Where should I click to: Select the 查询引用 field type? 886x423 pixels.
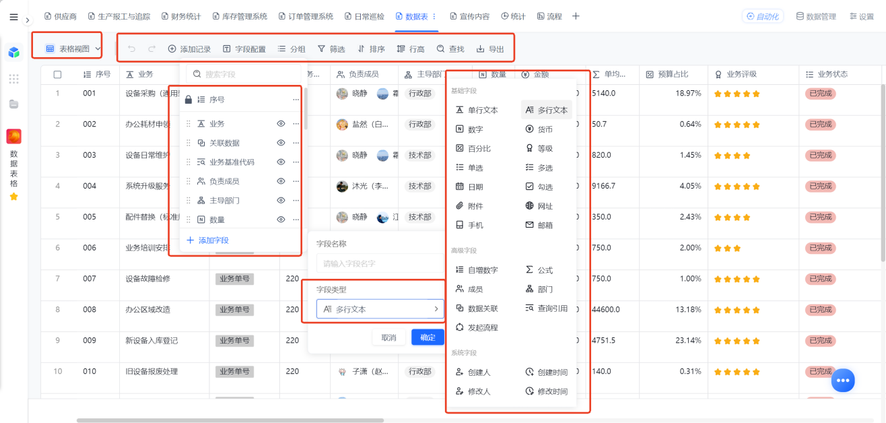547,308
